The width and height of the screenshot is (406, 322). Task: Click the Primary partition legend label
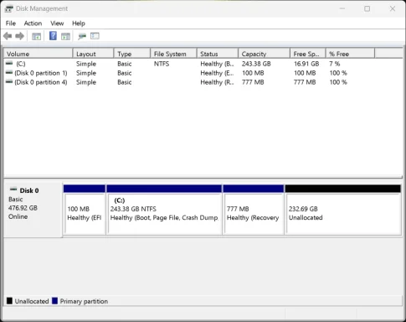84,301
